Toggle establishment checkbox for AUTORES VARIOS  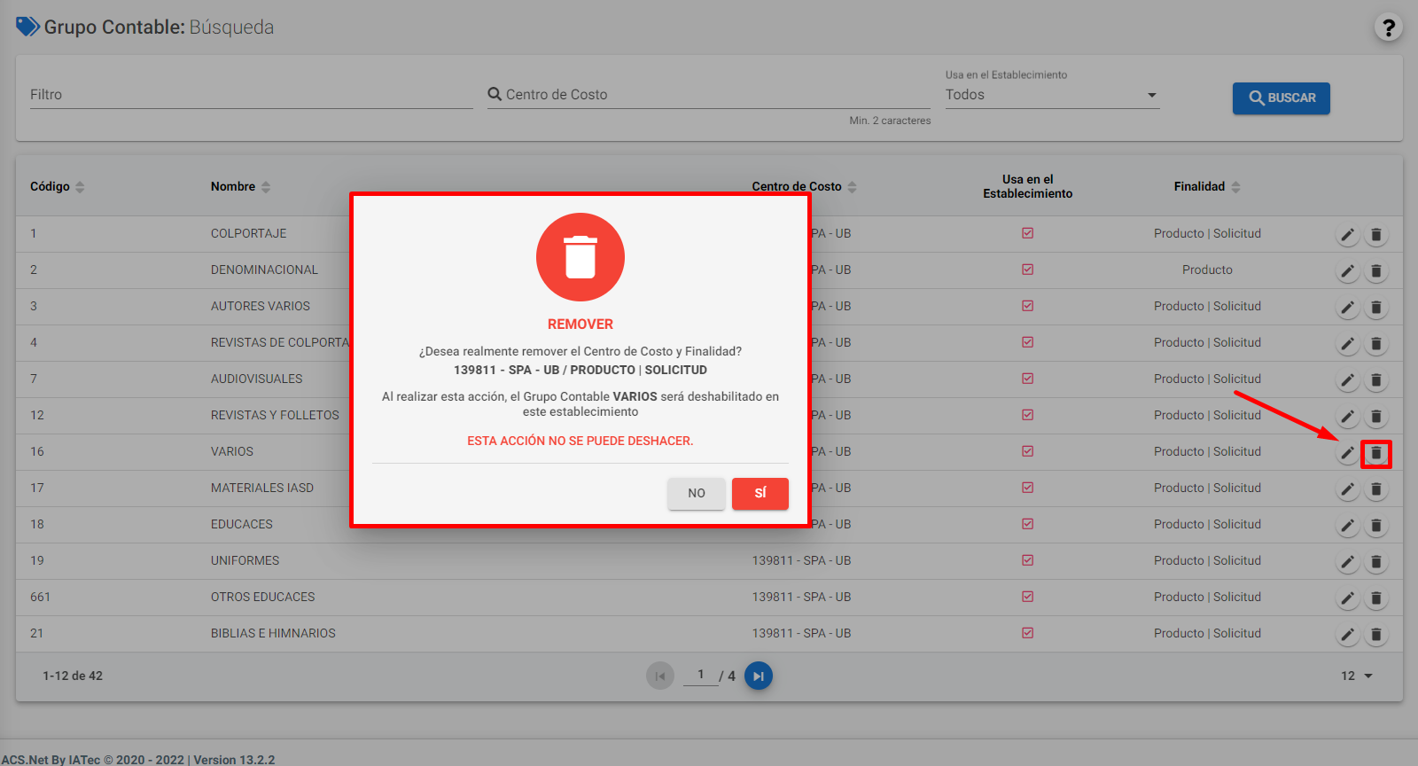point(1028,306)
